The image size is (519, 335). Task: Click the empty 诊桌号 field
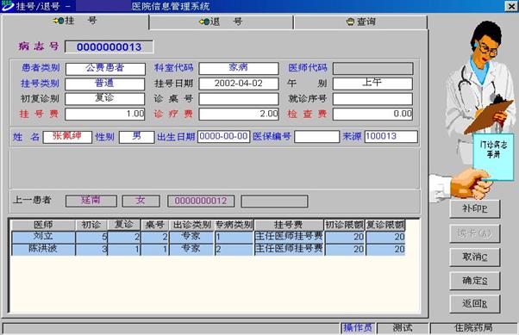coord(239,98)
